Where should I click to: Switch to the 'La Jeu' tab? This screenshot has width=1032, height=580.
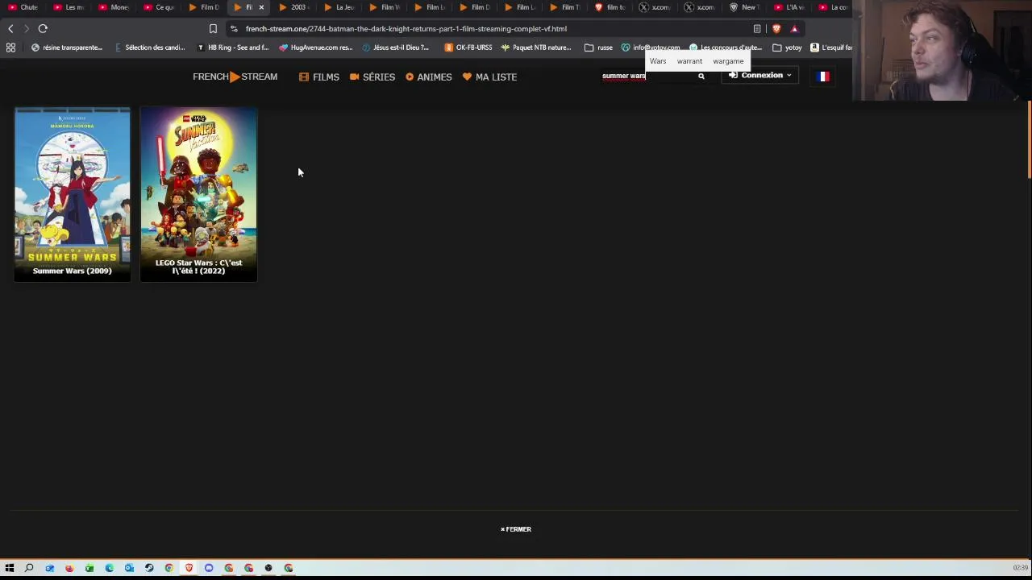(339, 7)
